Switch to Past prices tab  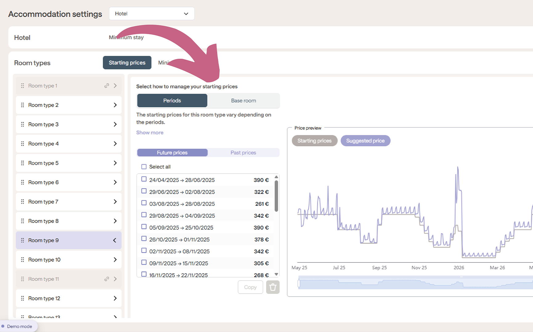(x=243, y=153)
